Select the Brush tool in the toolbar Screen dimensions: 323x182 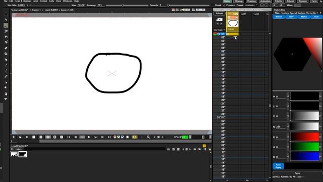(6, 25)
